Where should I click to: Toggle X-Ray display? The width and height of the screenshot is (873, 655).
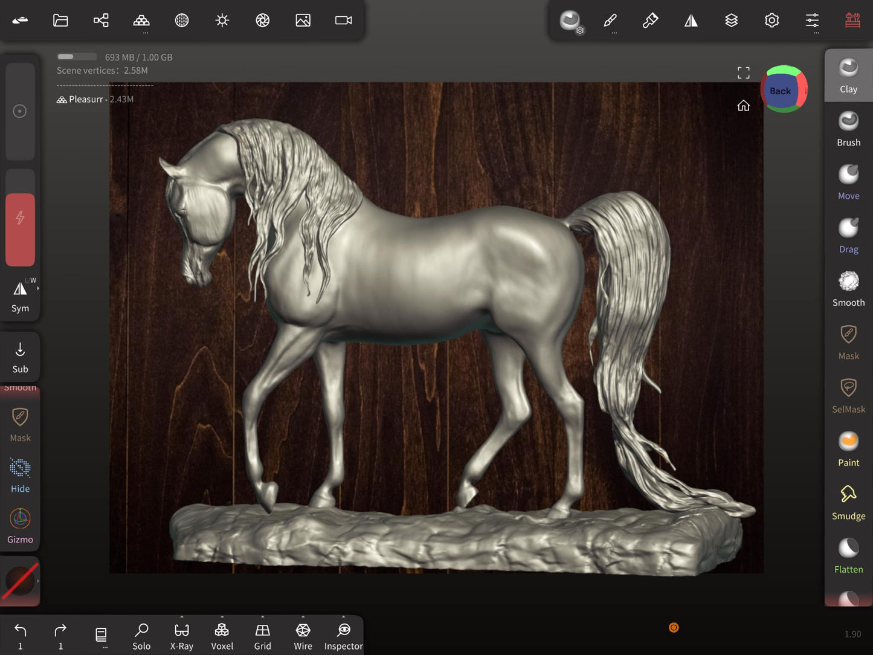(182, 636)
